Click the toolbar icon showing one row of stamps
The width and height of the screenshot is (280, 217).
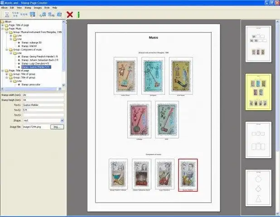[24, 14]
